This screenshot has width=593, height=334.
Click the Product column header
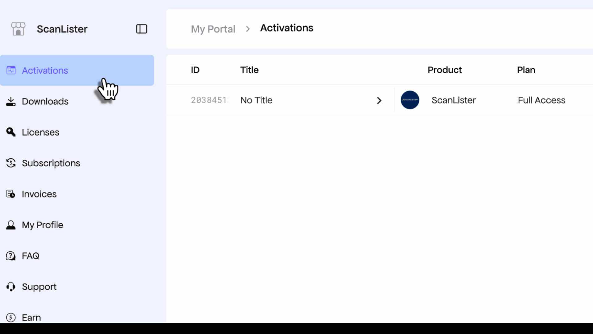[x=445, y=70]
